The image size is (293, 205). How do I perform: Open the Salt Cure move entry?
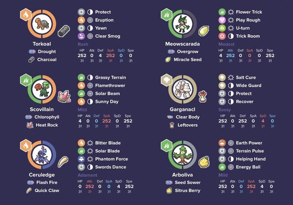coord(246,77)
